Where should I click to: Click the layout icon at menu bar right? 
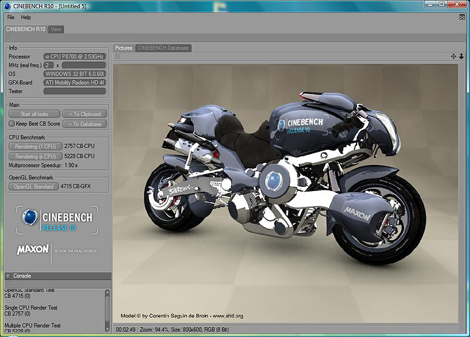(x=462, y=17)
